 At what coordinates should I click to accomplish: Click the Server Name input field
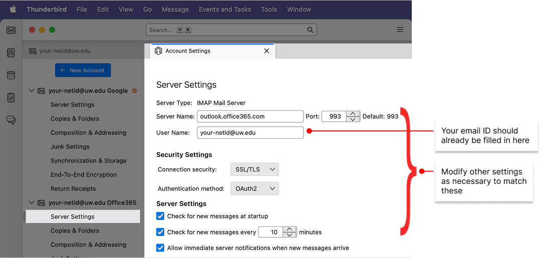250,116
